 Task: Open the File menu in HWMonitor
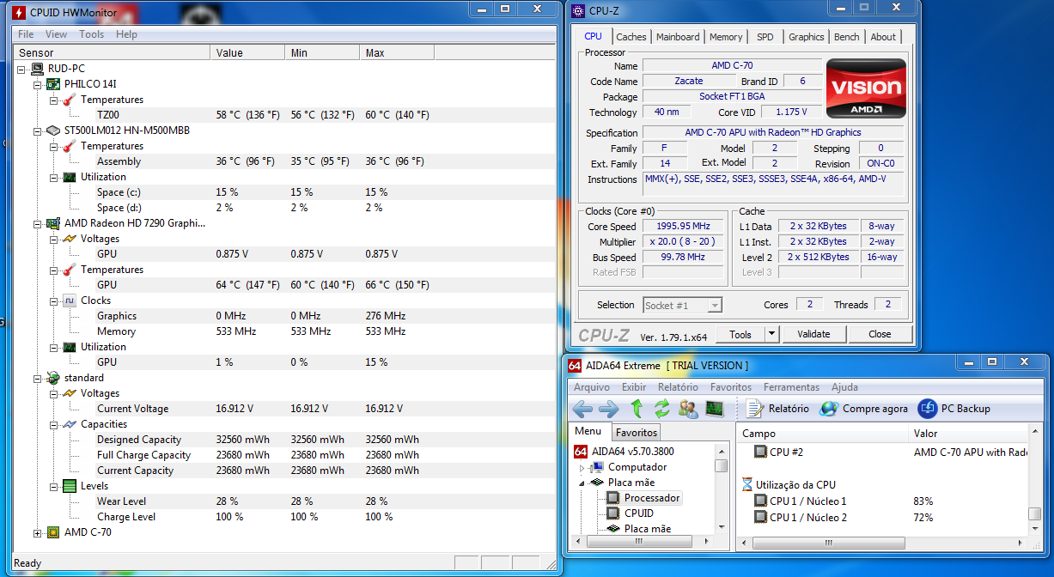26,34
